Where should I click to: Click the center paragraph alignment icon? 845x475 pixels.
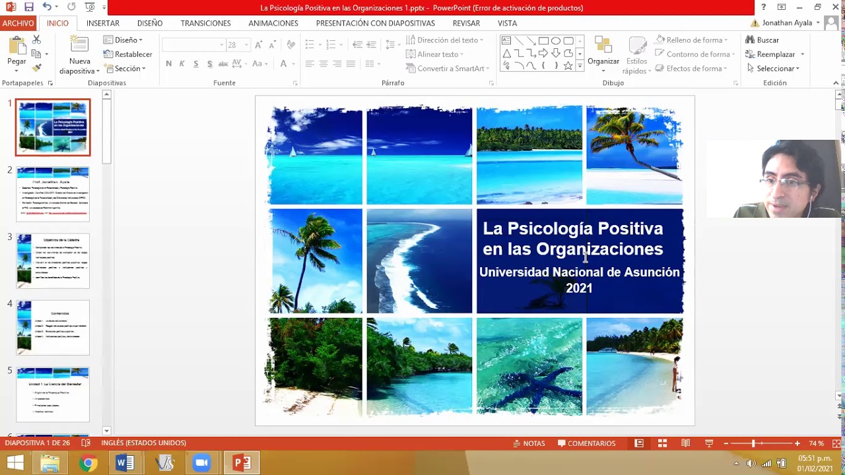coord(323,64)
